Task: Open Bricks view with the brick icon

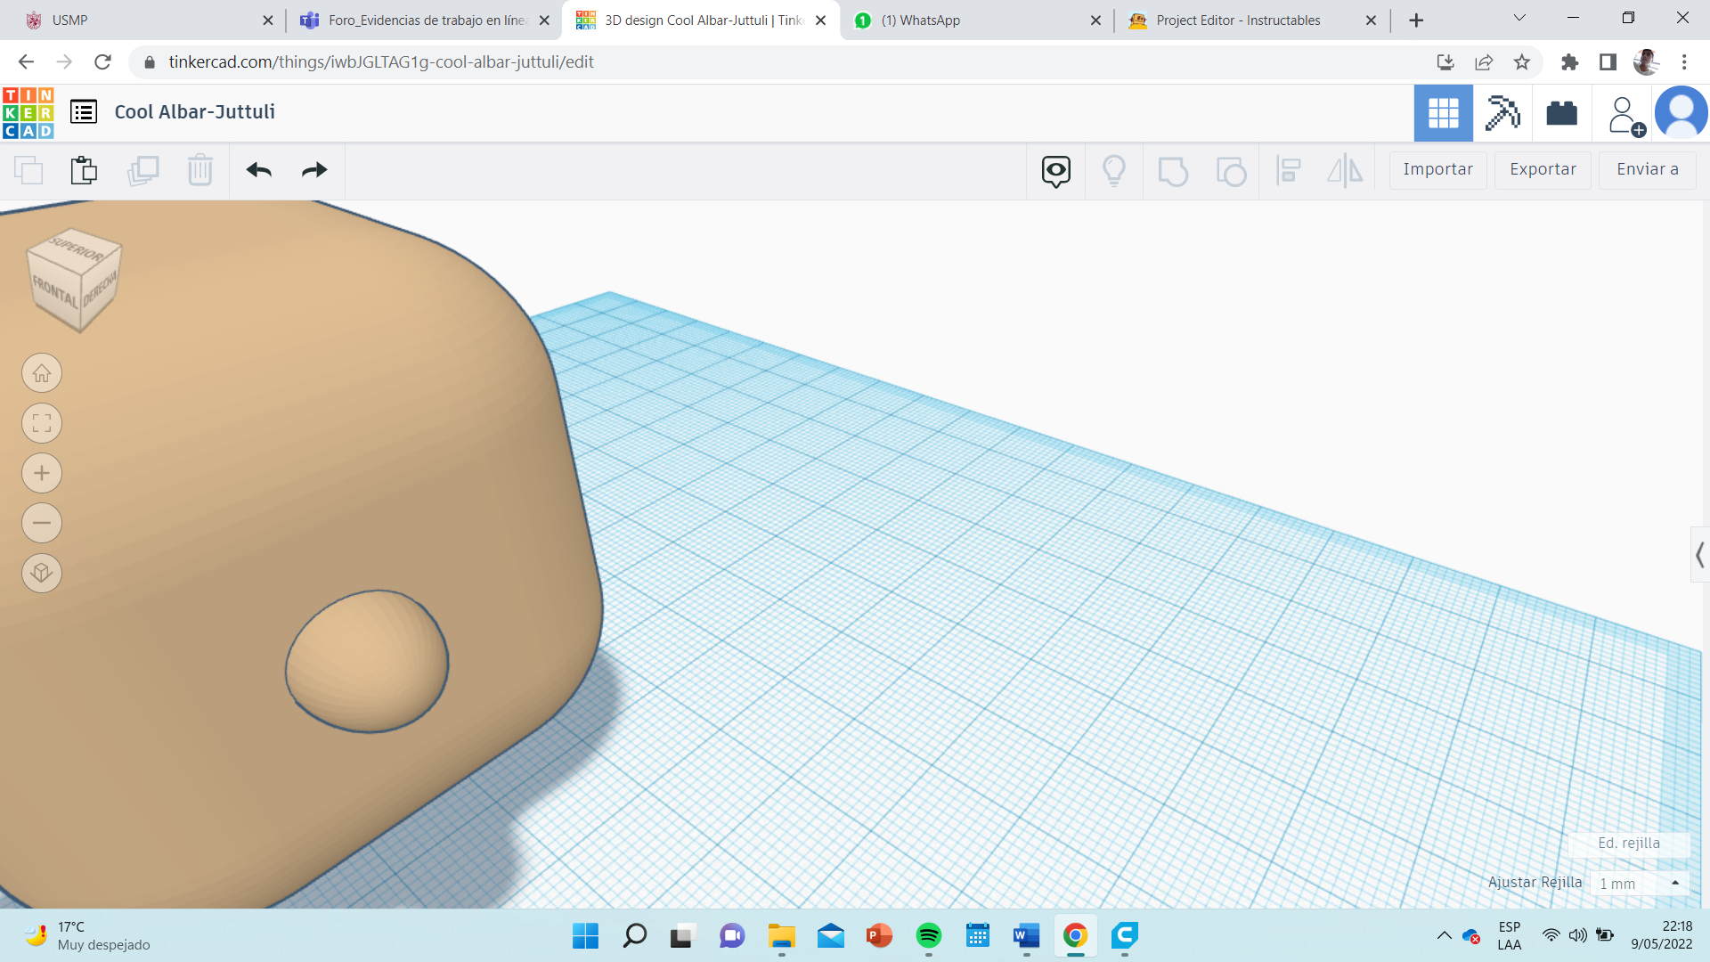Action: tap(1563, 113)
